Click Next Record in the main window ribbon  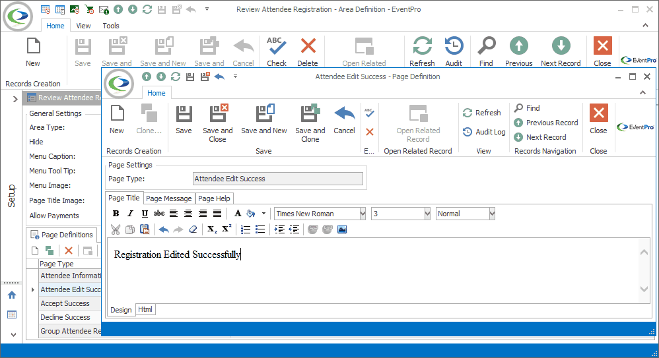[x=561, y=51]
